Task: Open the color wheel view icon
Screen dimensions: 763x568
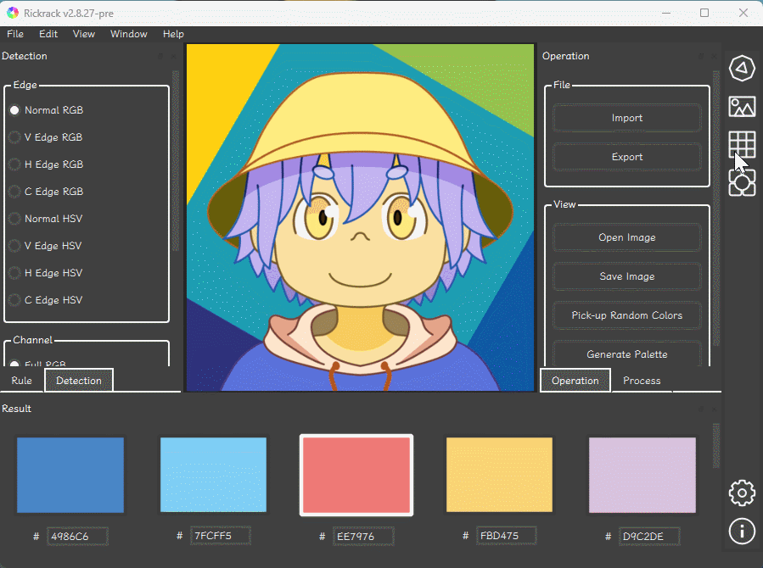Action: click(x=742, y=69)
